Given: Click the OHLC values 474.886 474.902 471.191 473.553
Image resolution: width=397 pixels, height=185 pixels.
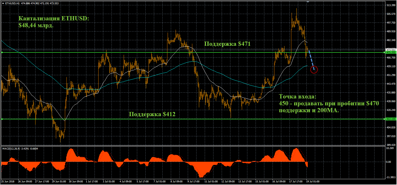Looking at the screenshot, I should point(39,3).
